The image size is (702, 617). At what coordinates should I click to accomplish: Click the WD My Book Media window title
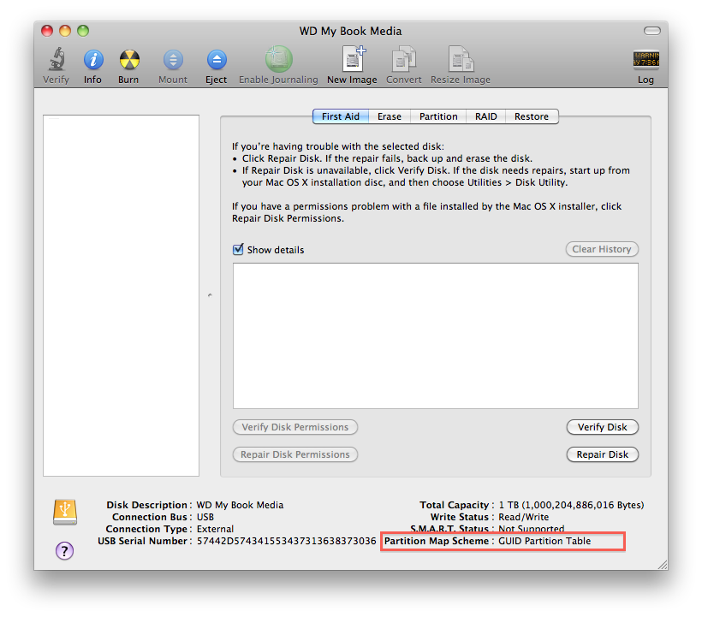(x=350, y=31)
